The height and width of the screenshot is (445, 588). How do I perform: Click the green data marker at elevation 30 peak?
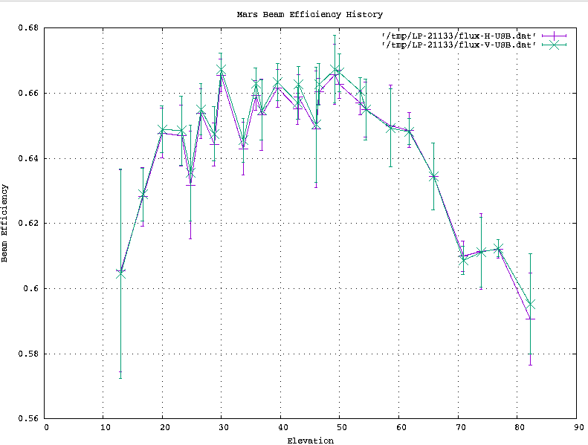click(x=221, y=70)
